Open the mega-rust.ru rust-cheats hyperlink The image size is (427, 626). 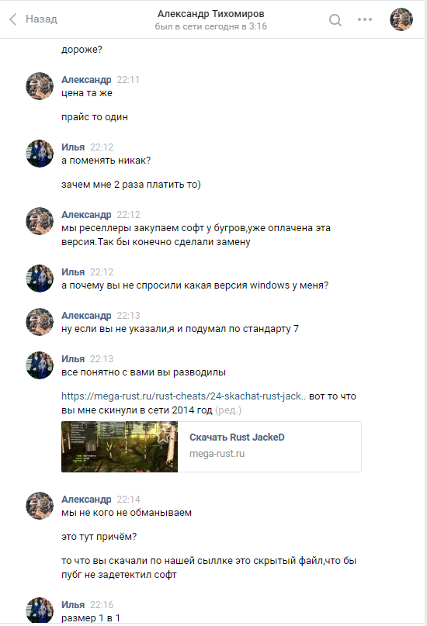[184, 396]
